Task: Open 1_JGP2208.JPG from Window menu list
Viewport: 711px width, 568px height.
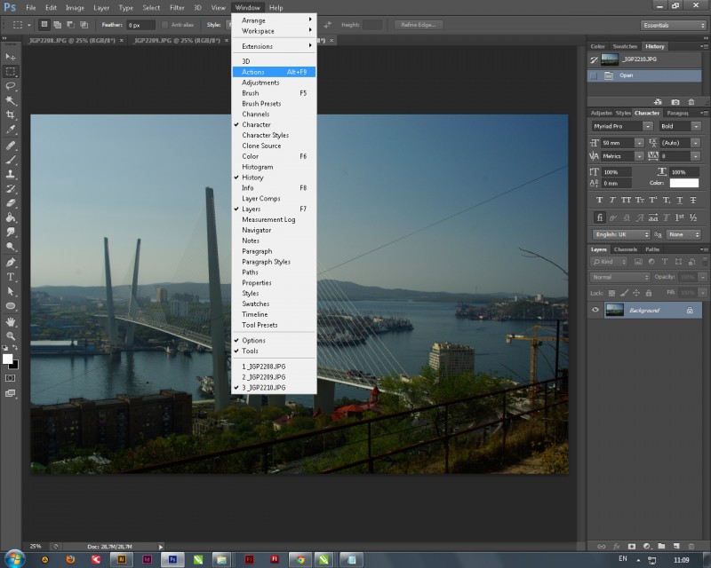Action: click(x=263, y=367)
